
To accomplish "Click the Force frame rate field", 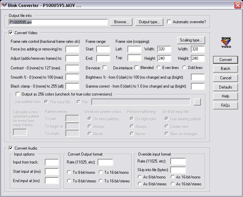I will click(72, 49).
